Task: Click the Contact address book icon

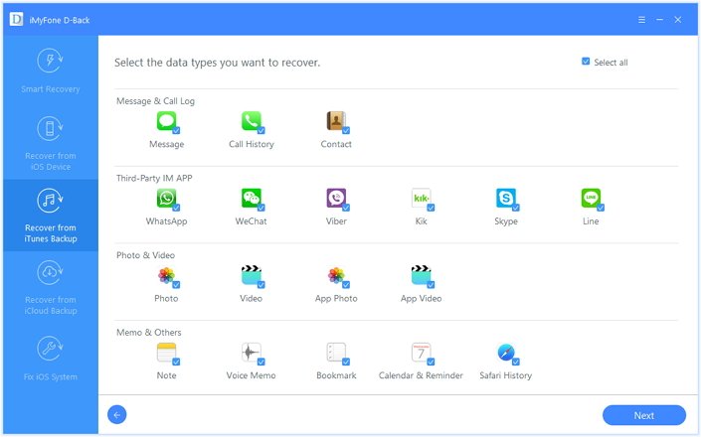Action: click(x=336, y=121)
